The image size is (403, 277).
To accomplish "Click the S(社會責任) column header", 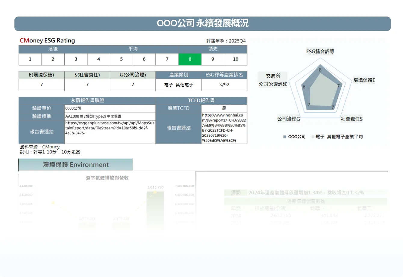I will click(87, 75).
